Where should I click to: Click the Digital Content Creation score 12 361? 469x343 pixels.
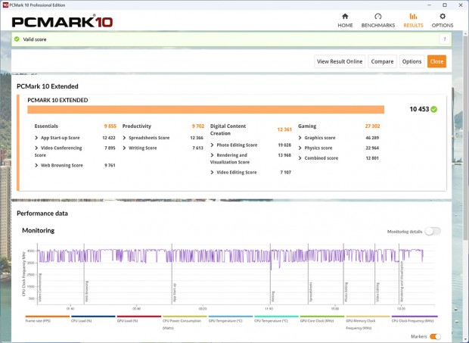[284, 129]
